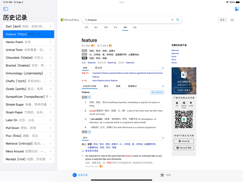Viewport: 243px width, 182px height.
Task: Click the 显示所有例句 button
Action: pyautogui.click(x=157, y=92)
